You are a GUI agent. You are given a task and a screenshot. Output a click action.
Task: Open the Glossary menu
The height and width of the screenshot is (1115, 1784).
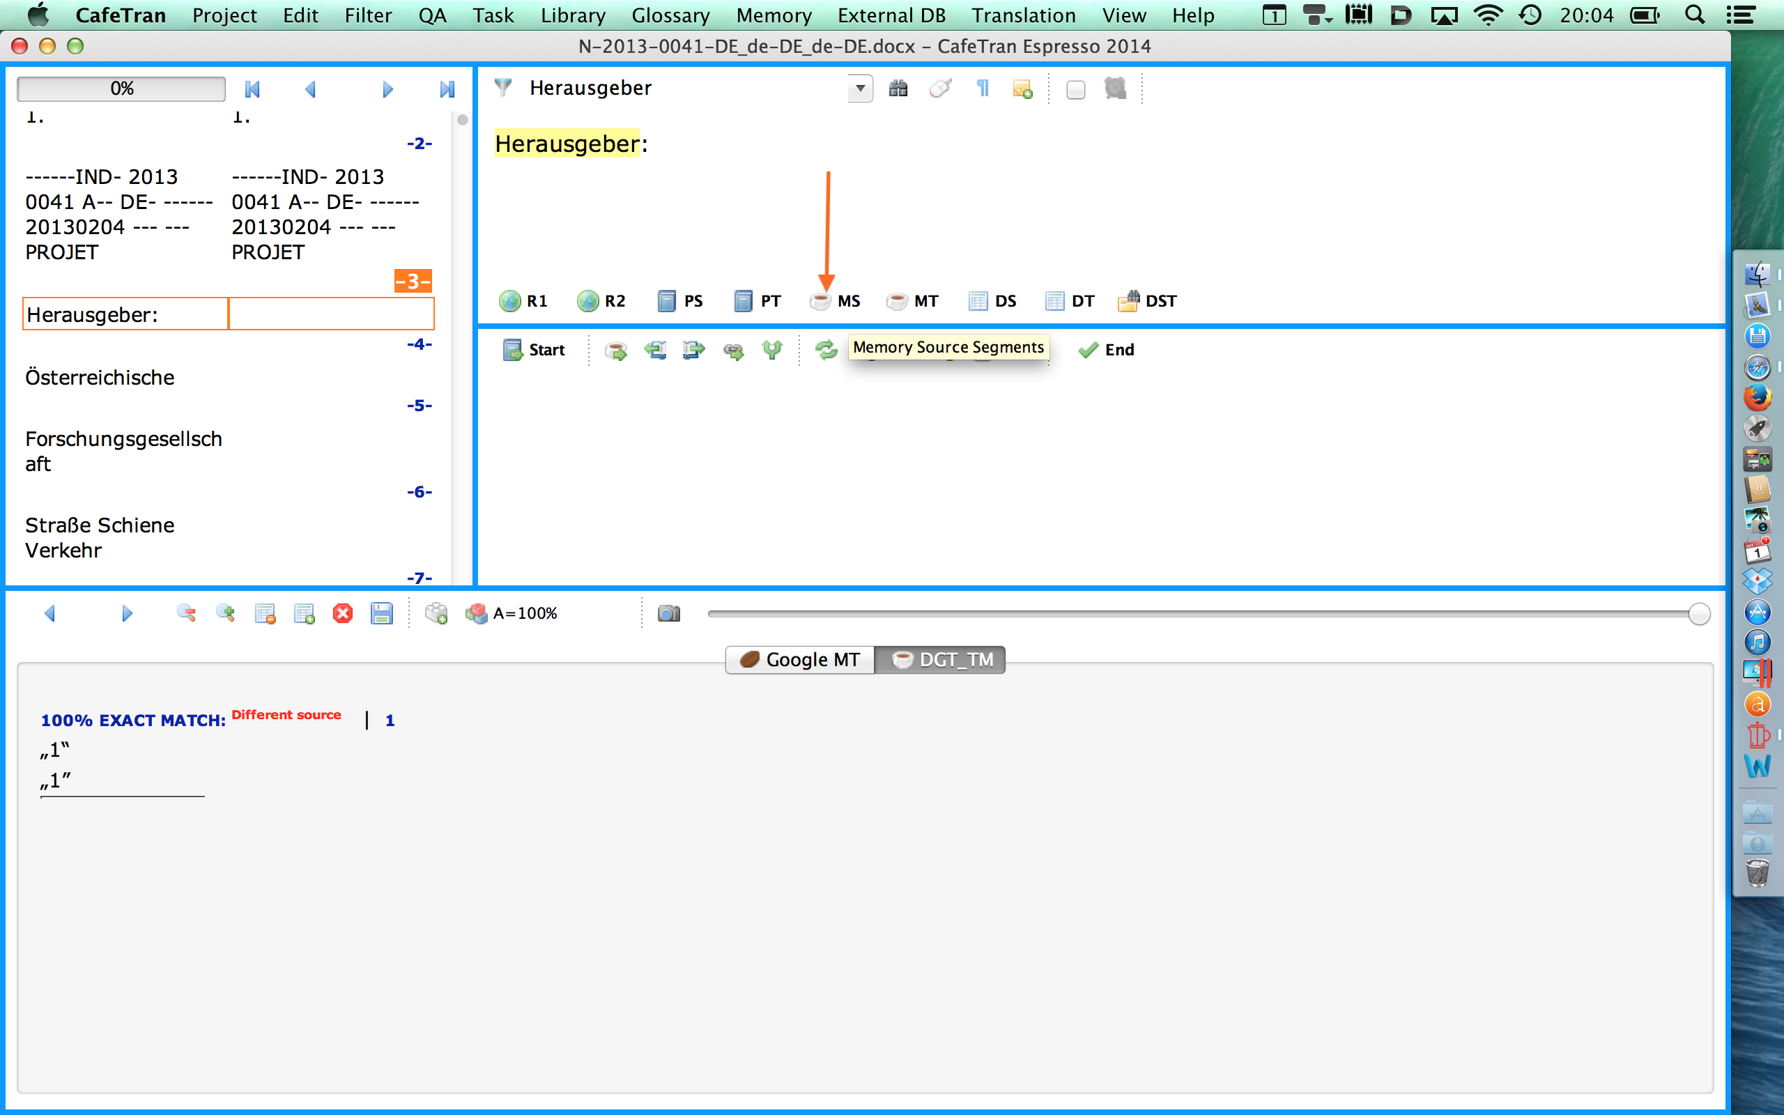pos(670,15)
